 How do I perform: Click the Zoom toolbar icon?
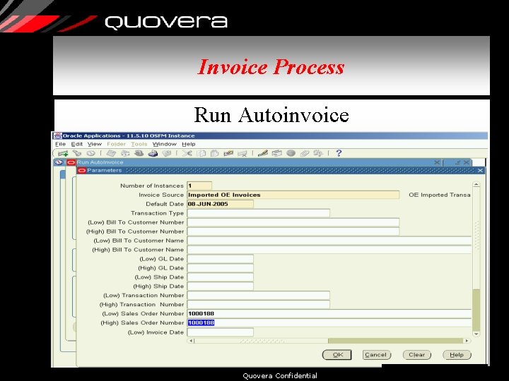pos(276,153)
